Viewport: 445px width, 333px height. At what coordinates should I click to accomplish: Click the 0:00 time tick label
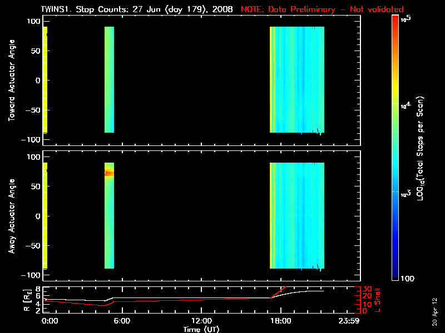(49, 321)
